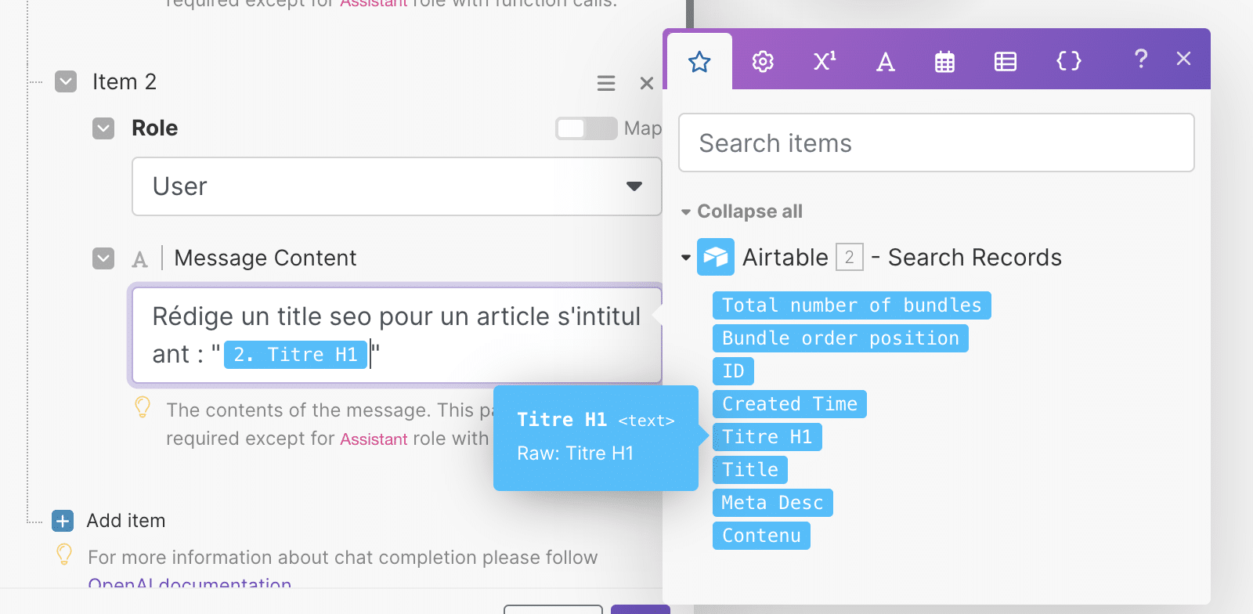Screen dimensions: 1253x614
Task: Open the curly braces variables tab
Action: tap(1069, 61)
